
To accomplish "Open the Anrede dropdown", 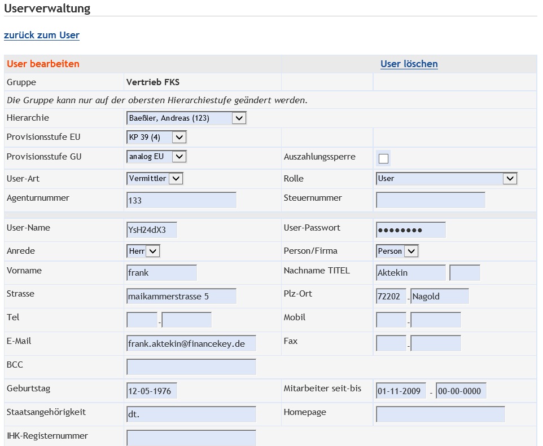I will coord(144,251).
